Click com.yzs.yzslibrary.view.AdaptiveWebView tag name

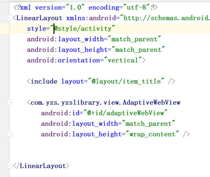pos(105,103)
